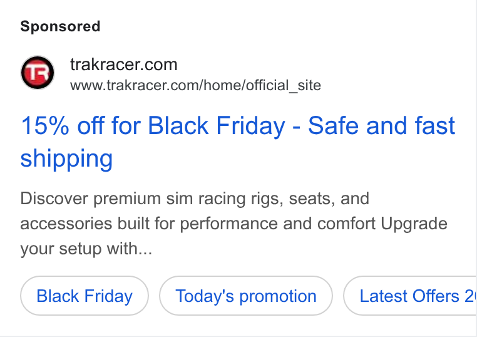Click the ad description starting with Discover premium
The height and width of the screenshot is (337, 477).
click(x=233, y=224)
